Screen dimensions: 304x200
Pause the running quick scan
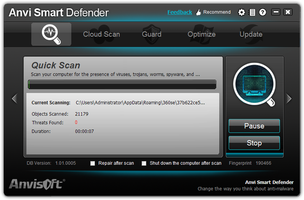(x=254, y=126)
